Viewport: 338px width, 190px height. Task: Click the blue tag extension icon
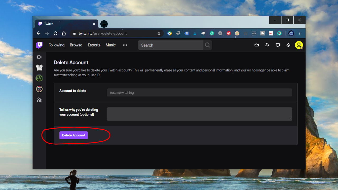[186, 34]
